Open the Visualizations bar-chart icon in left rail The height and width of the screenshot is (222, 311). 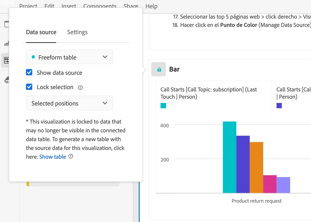(x=7, y=43)
